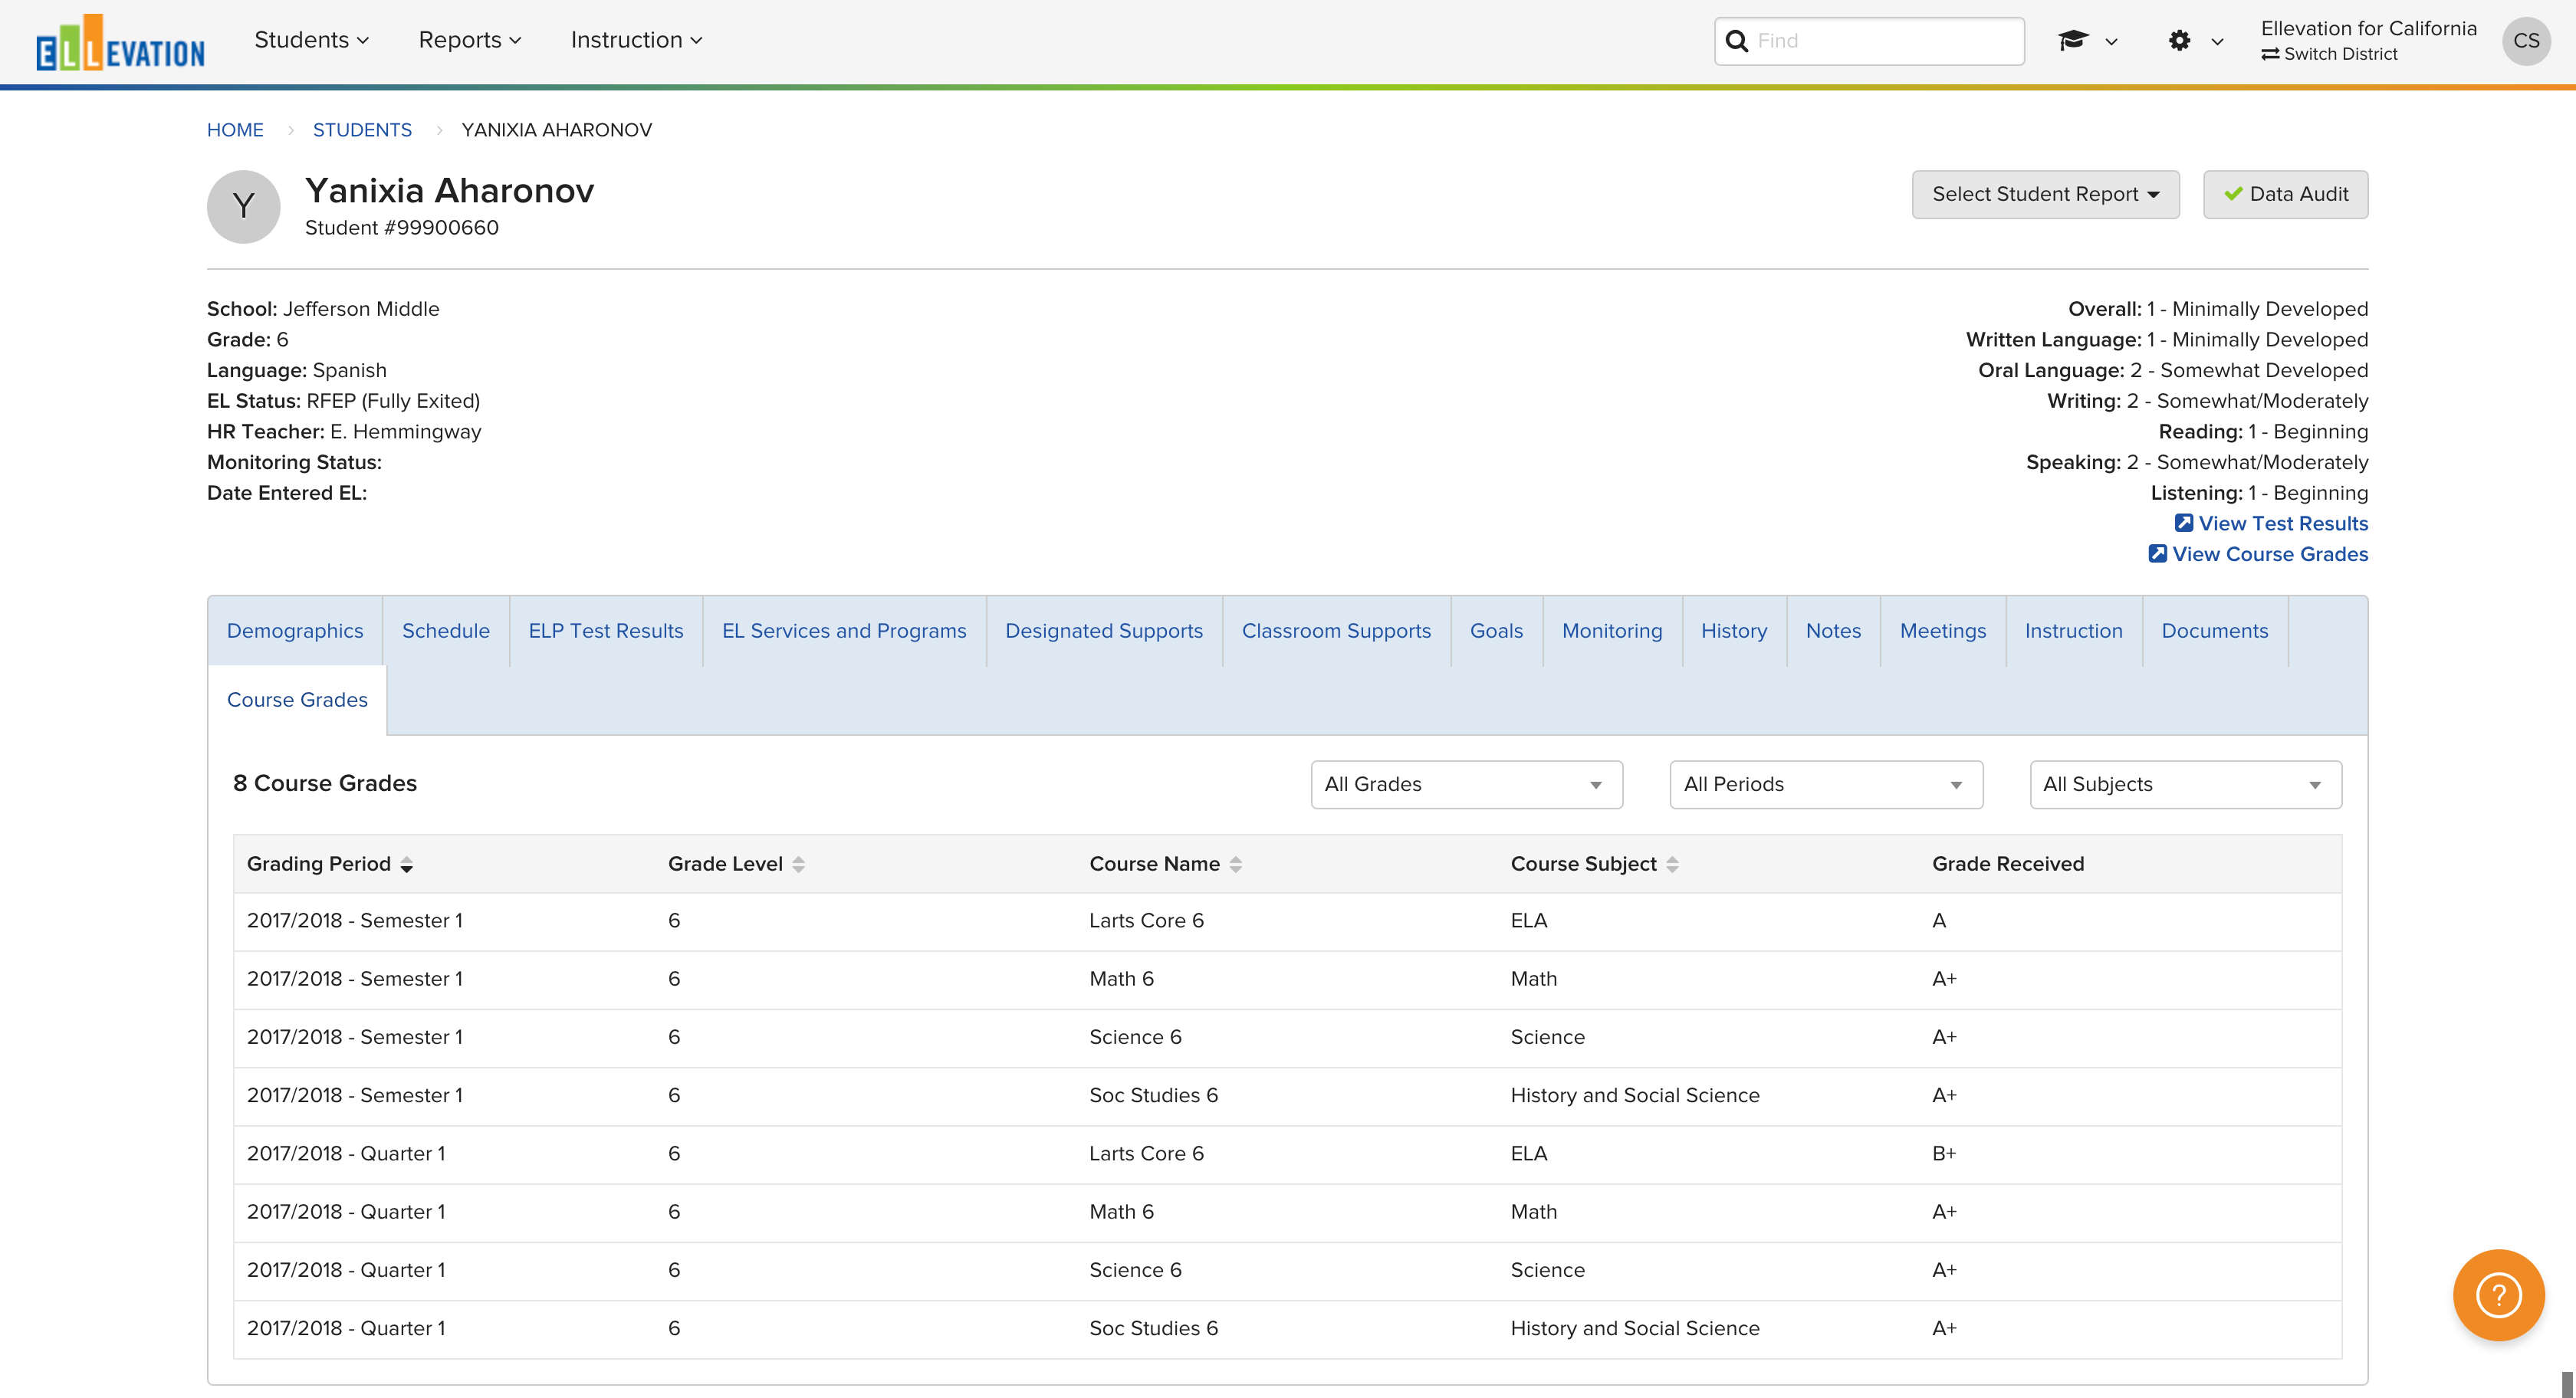Expand the chevron beside the gear icon
The image size is (2576, 1398).
pyautogui.click(x=2217, y=42)
